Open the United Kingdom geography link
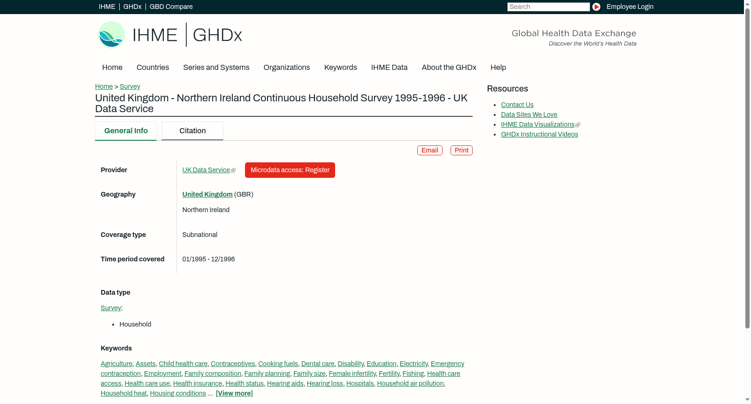This screenshot has width=751, height=404. (x=207, y=194)
